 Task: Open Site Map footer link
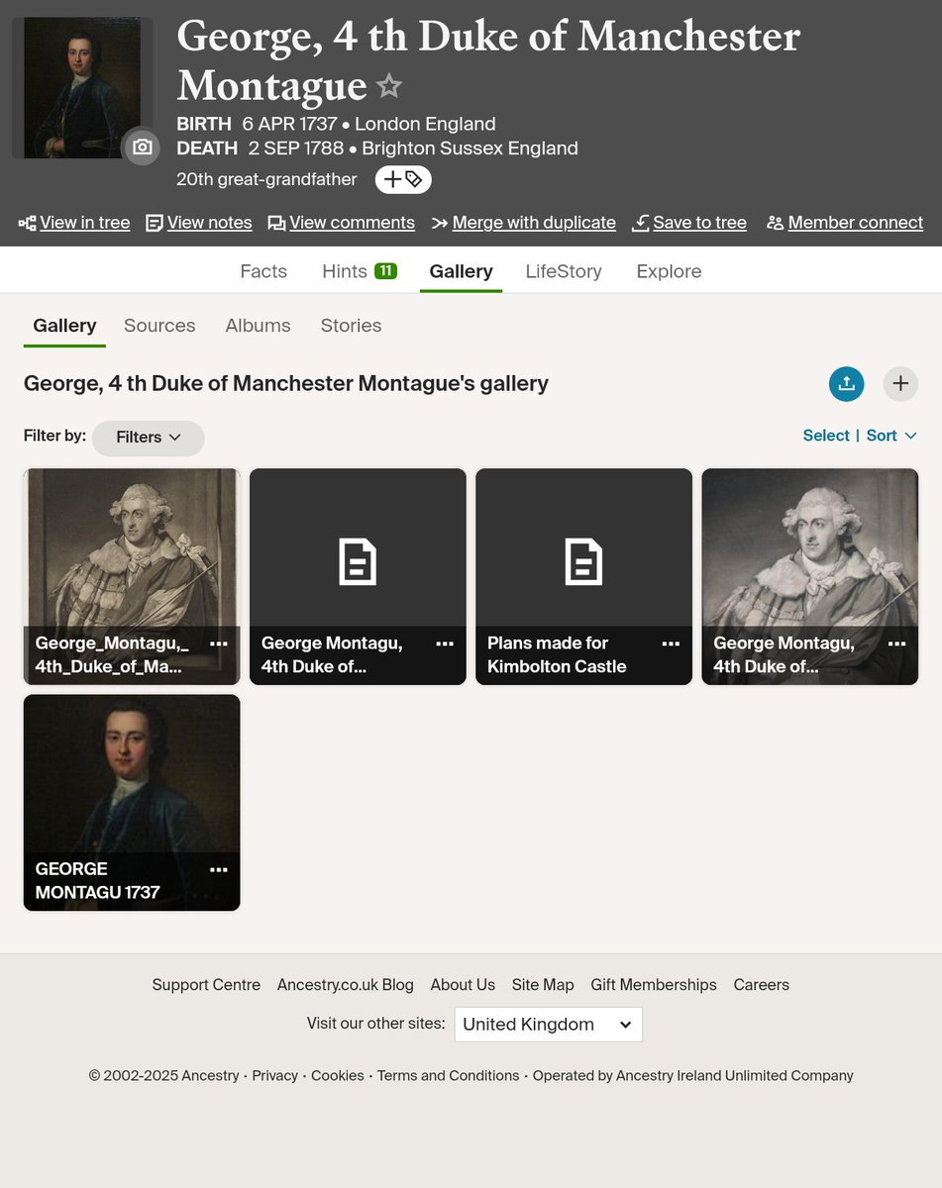coord(543,985)
